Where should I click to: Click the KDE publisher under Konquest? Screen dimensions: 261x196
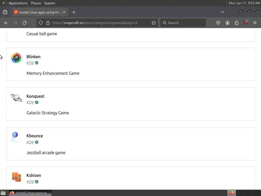click(30, 103)
